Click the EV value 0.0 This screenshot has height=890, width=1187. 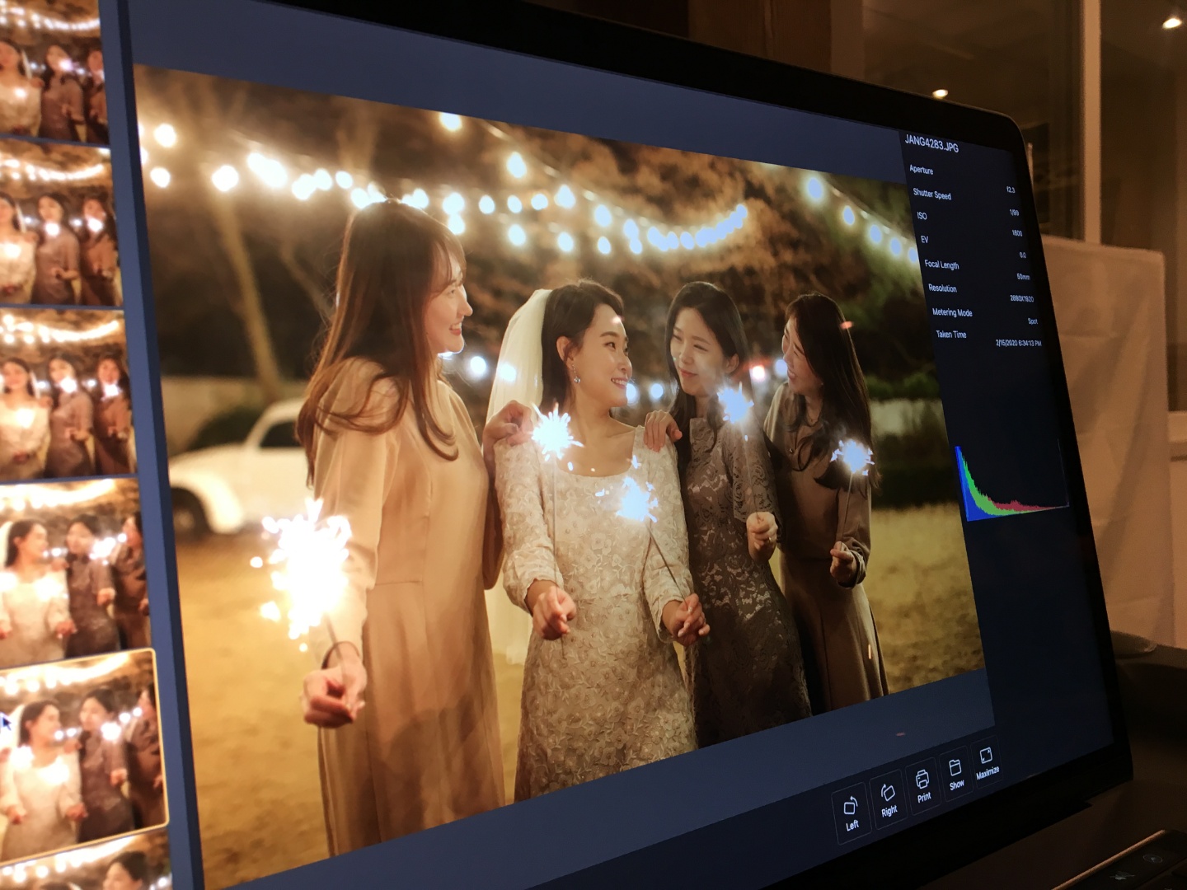pos(1022,255)
